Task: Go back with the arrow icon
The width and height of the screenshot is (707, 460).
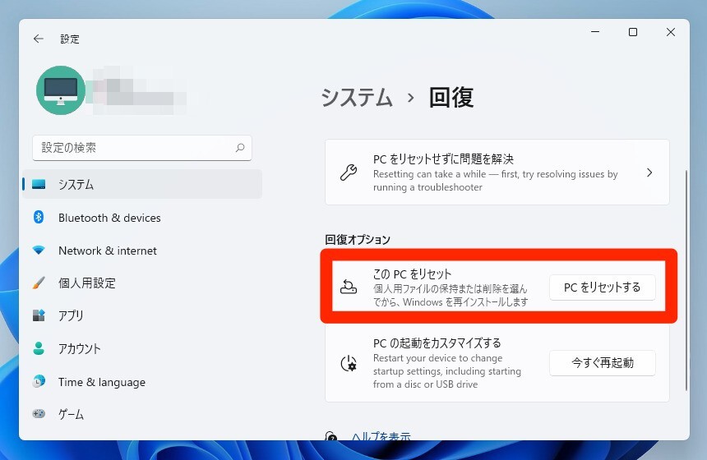Action: pyautogui.click(x=39, y=39)
